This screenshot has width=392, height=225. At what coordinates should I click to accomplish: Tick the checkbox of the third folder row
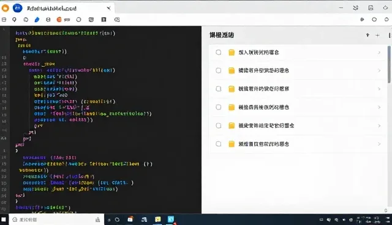click(219, 89)
